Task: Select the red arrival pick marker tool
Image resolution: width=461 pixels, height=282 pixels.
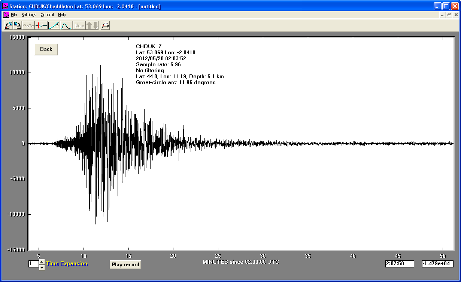Action: point(41,25)
